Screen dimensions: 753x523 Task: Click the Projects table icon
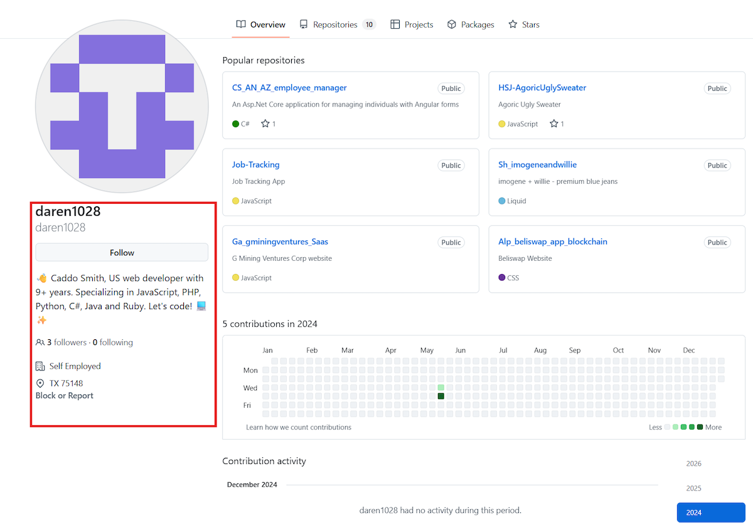tap(395, 24)
